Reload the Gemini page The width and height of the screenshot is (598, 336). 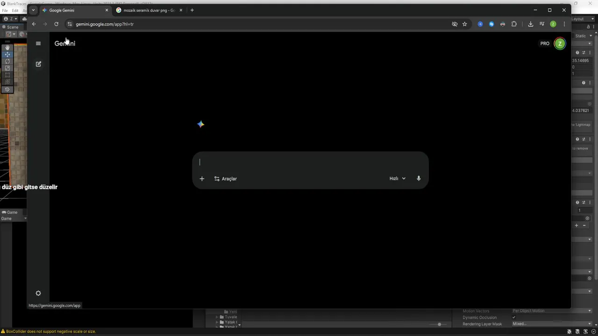pos(56,24)
